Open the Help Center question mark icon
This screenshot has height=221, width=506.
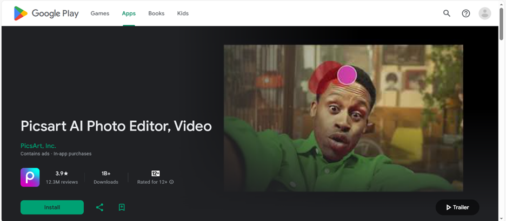coord(465,13)
